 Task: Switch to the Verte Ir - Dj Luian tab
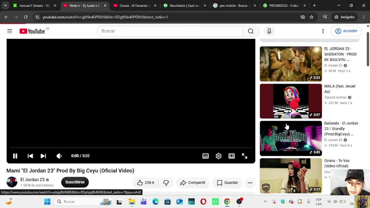click(x=85, y=5)
